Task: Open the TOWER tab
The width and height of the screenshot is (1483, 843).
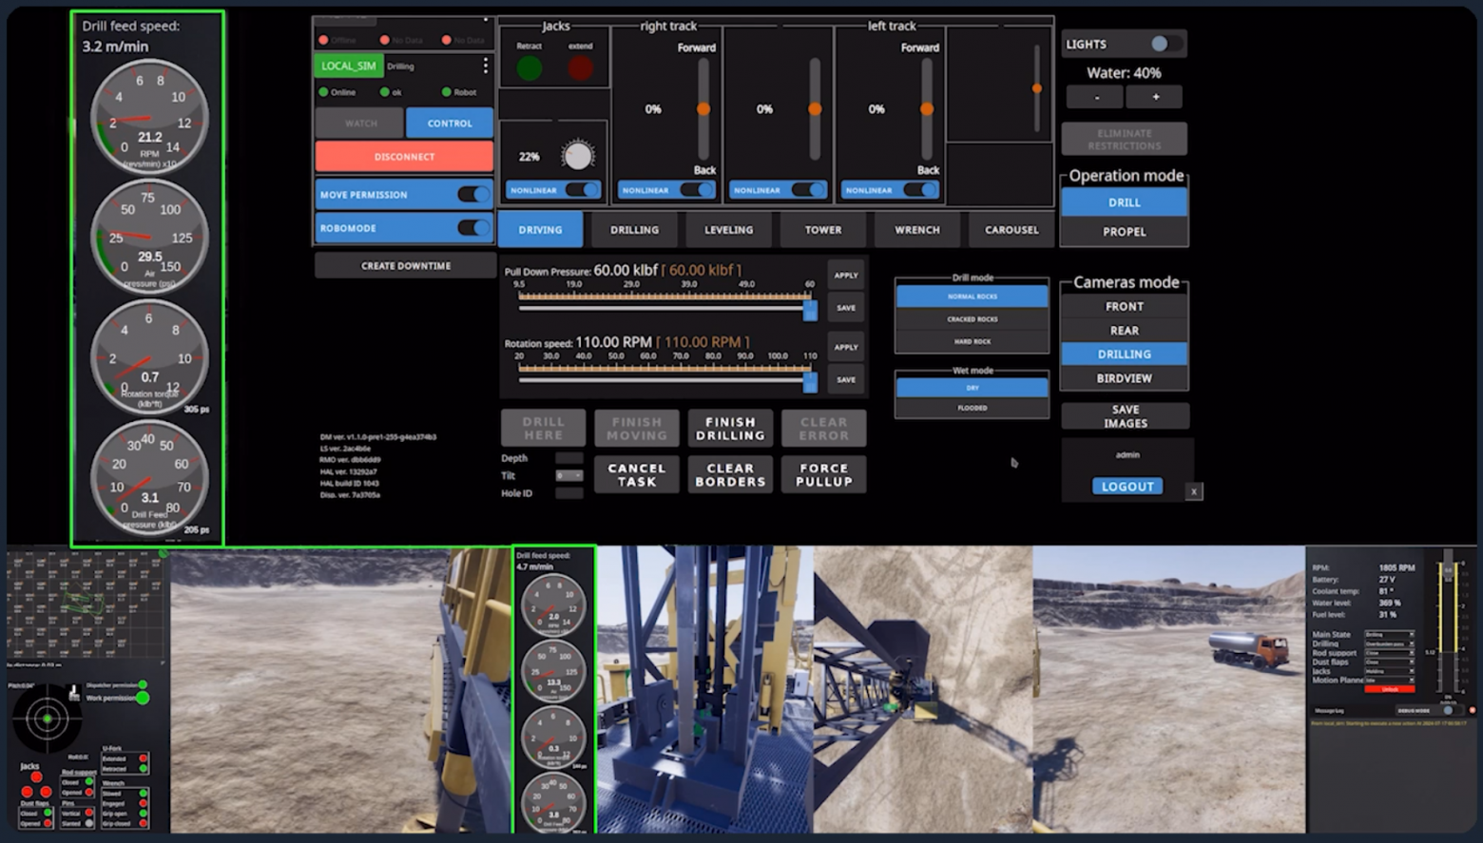Action: tap(822, 230)
